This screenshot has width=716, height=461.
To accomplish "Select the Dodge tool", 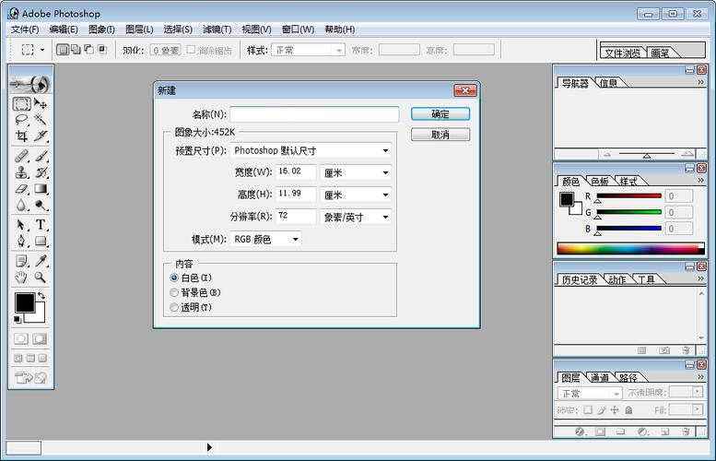I will pos(41,205).
